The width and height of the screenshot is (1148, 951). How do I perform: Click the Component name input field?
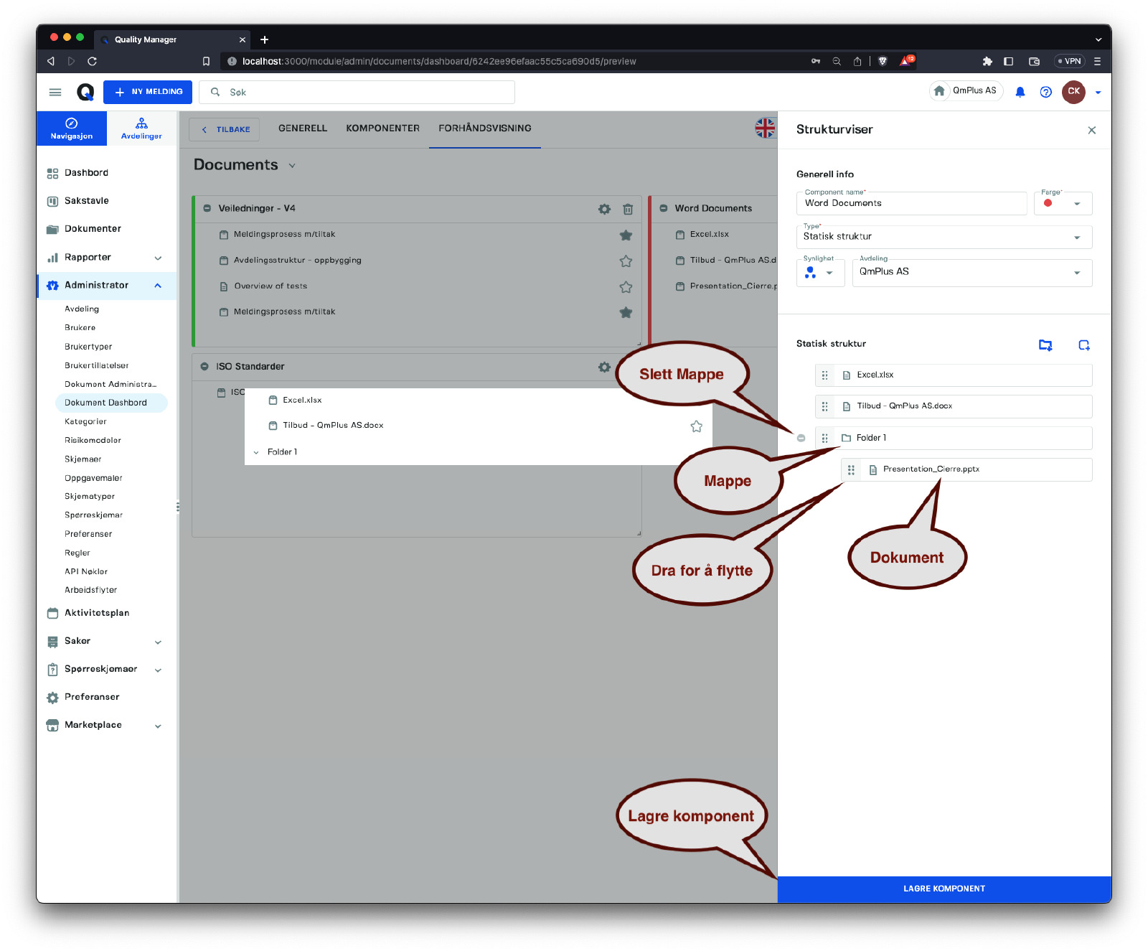coord(911,204)
